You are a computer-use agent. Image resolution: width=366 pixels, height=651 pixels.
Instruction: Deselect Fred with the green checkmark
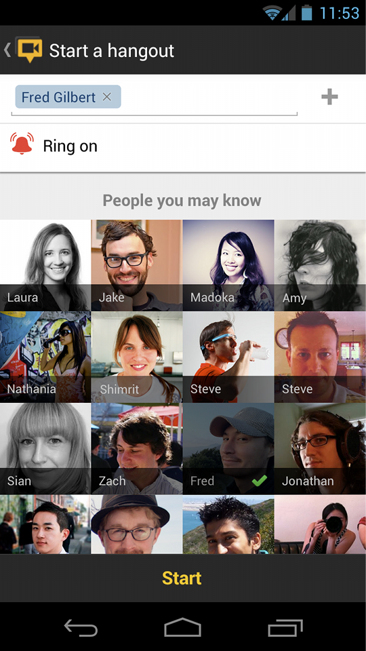[260, 481]
